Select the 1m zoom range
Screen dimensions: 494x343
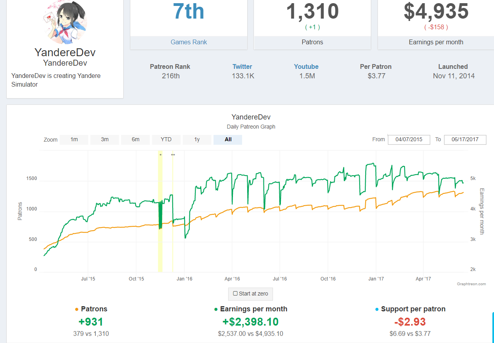tap(74, 140)
